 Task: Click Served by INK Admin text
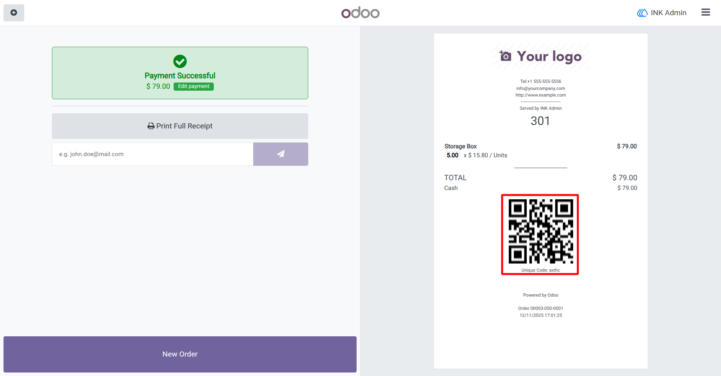[x=540, y=108]
